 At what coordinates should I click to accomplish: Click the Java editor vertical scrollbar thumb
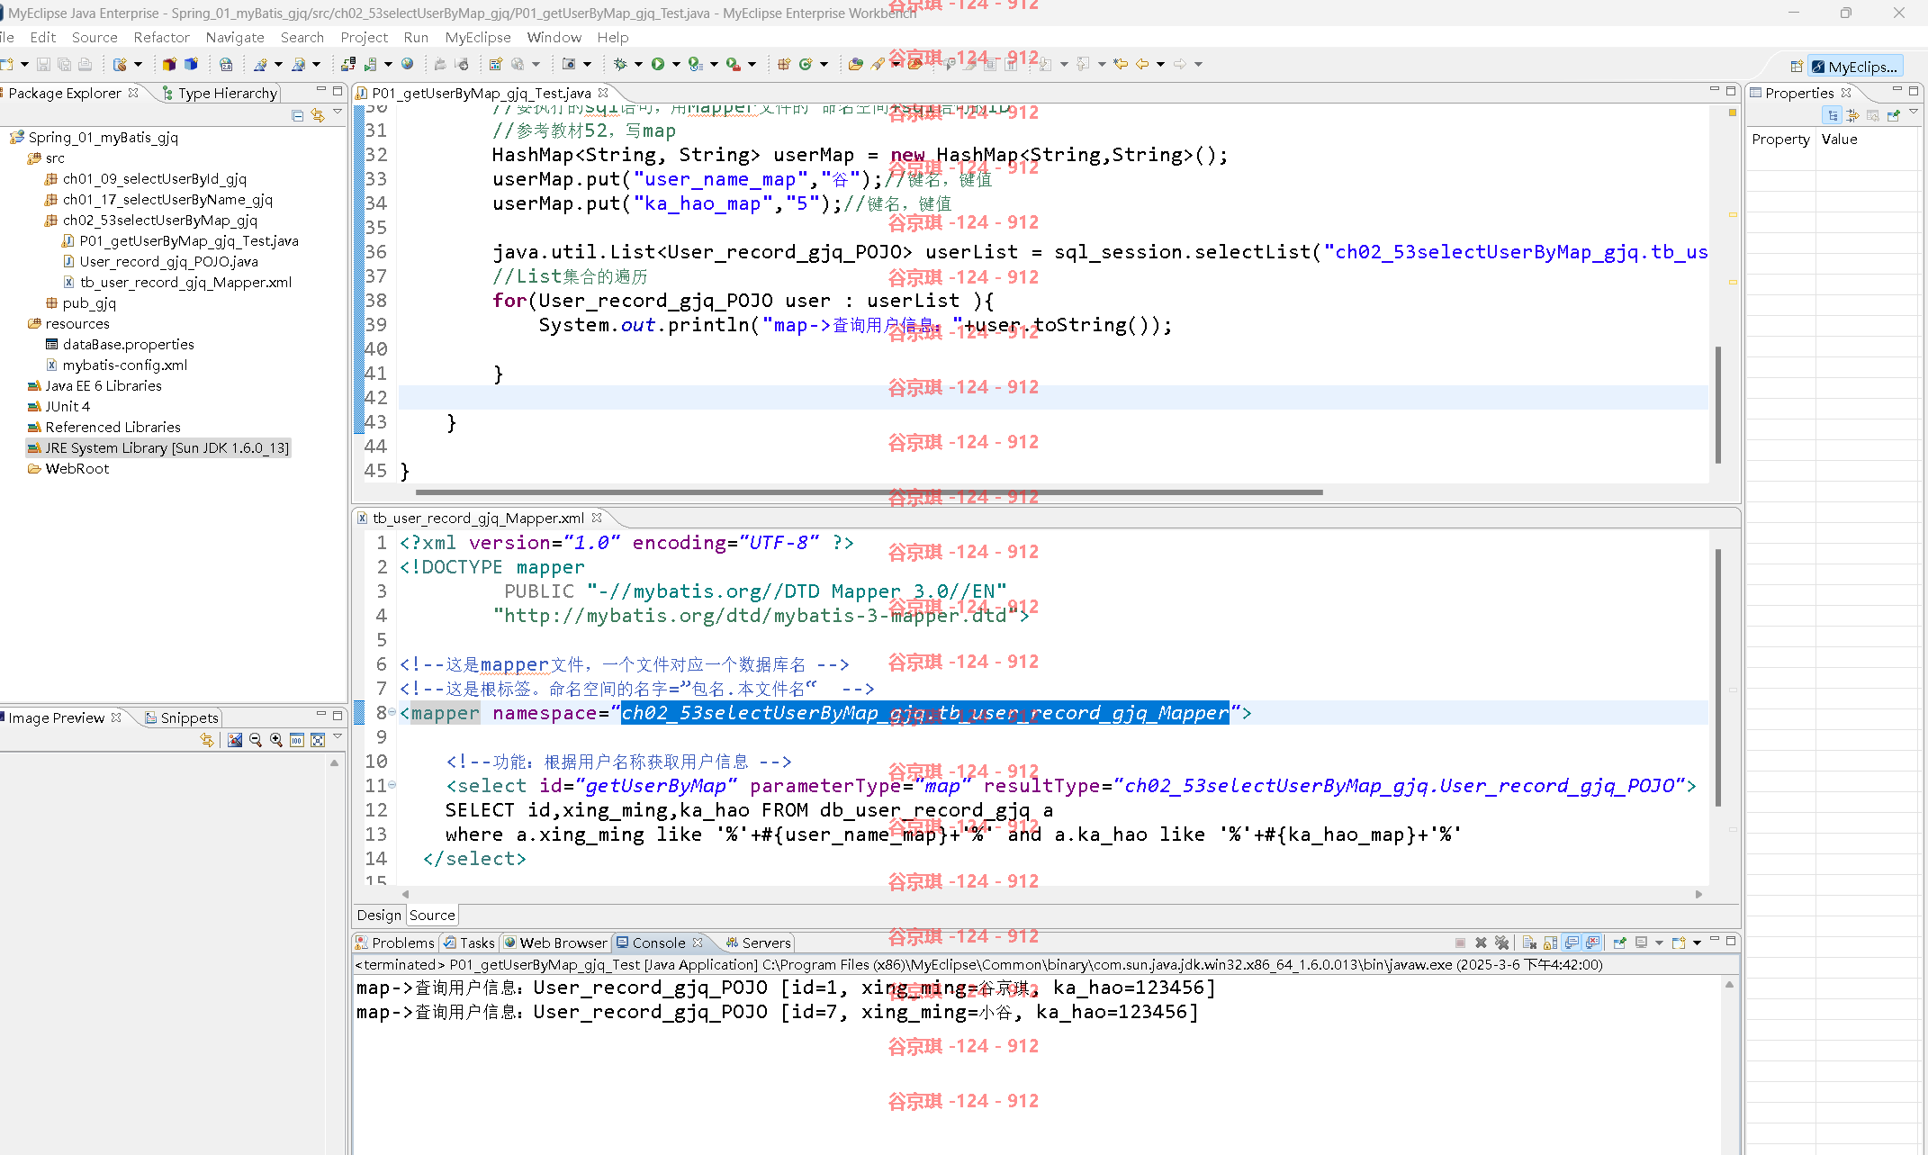coord(1718,405)
